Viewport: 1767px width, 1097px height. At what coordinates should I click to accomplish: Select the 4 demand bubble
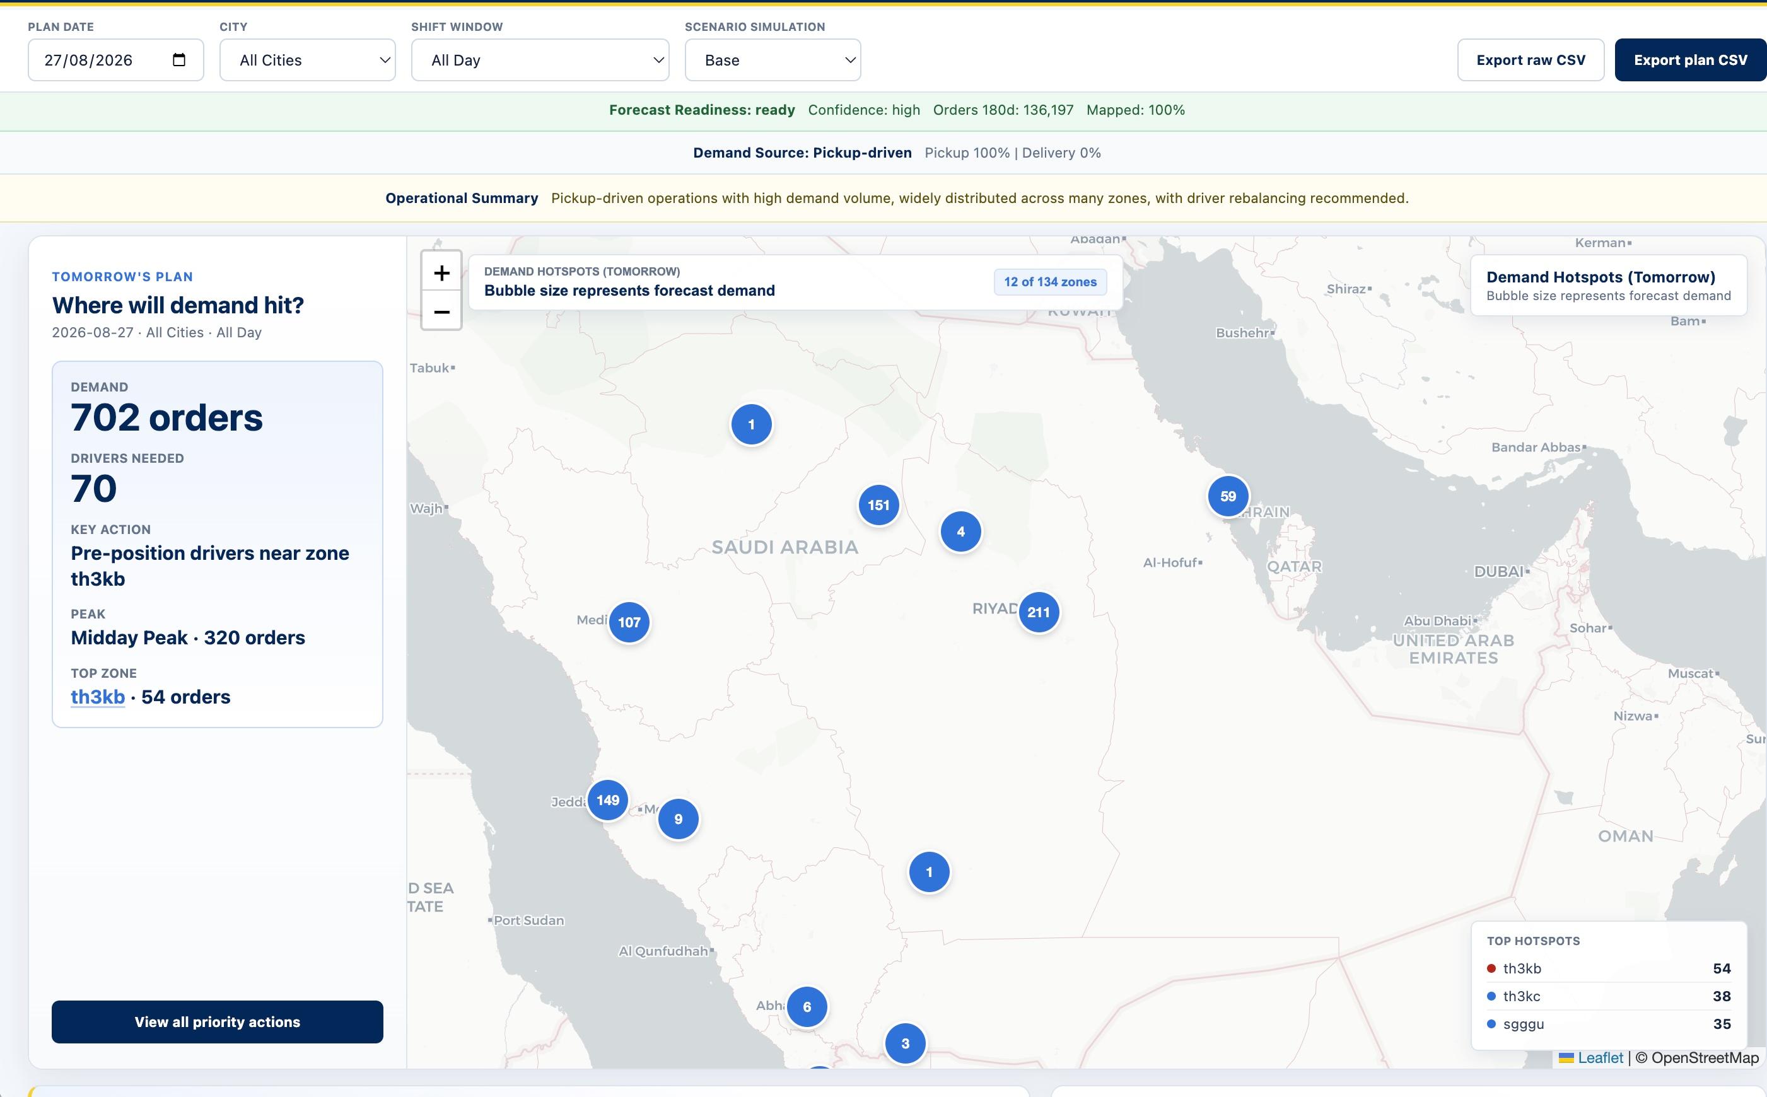click(x=960, y=532)
